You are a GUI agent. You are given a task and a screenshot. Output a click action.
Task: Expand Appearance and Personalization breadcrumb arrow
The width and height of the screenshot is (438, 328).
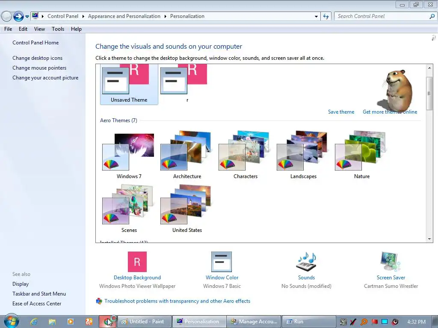click(166, 17)
